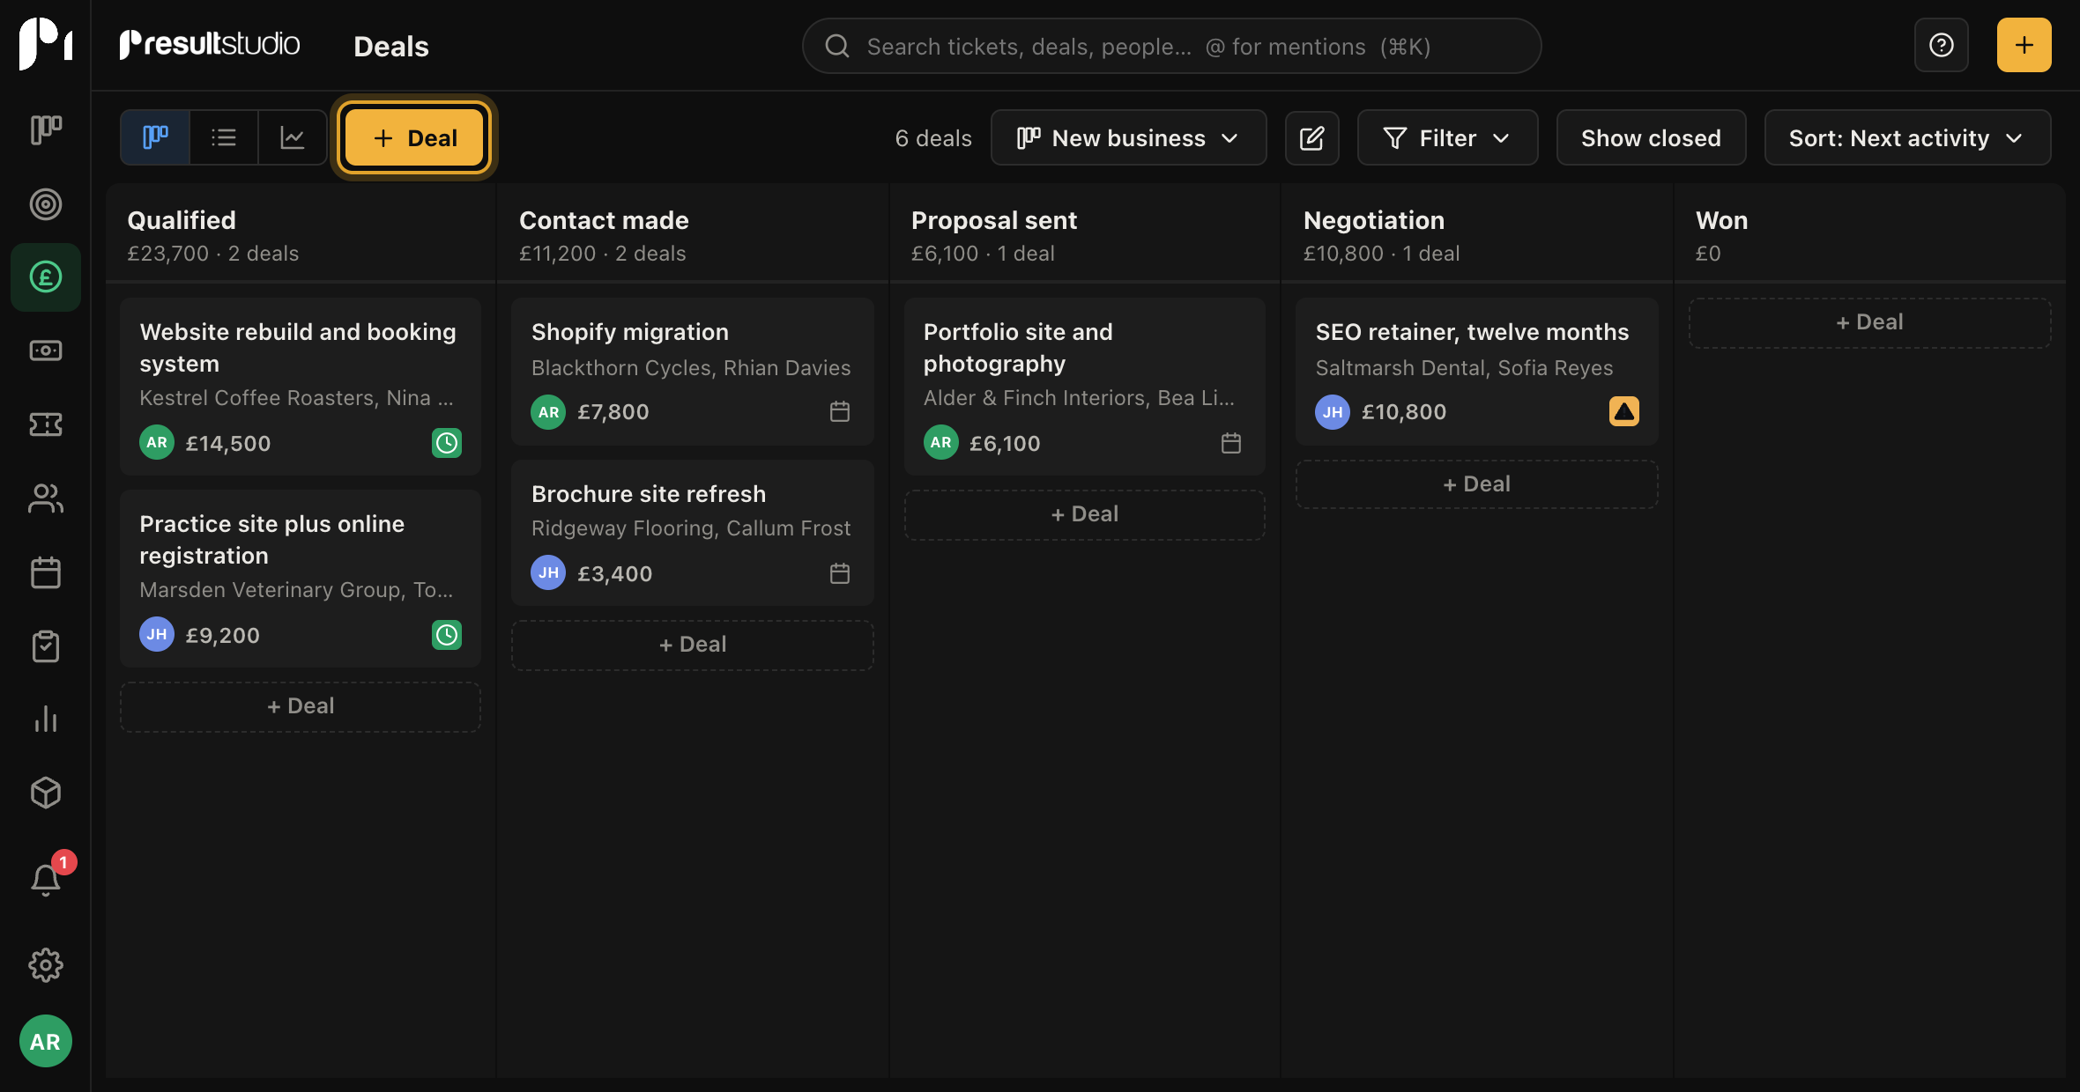
Task: Add a deal in the Contact made column
Action: [x=693, y=645]
